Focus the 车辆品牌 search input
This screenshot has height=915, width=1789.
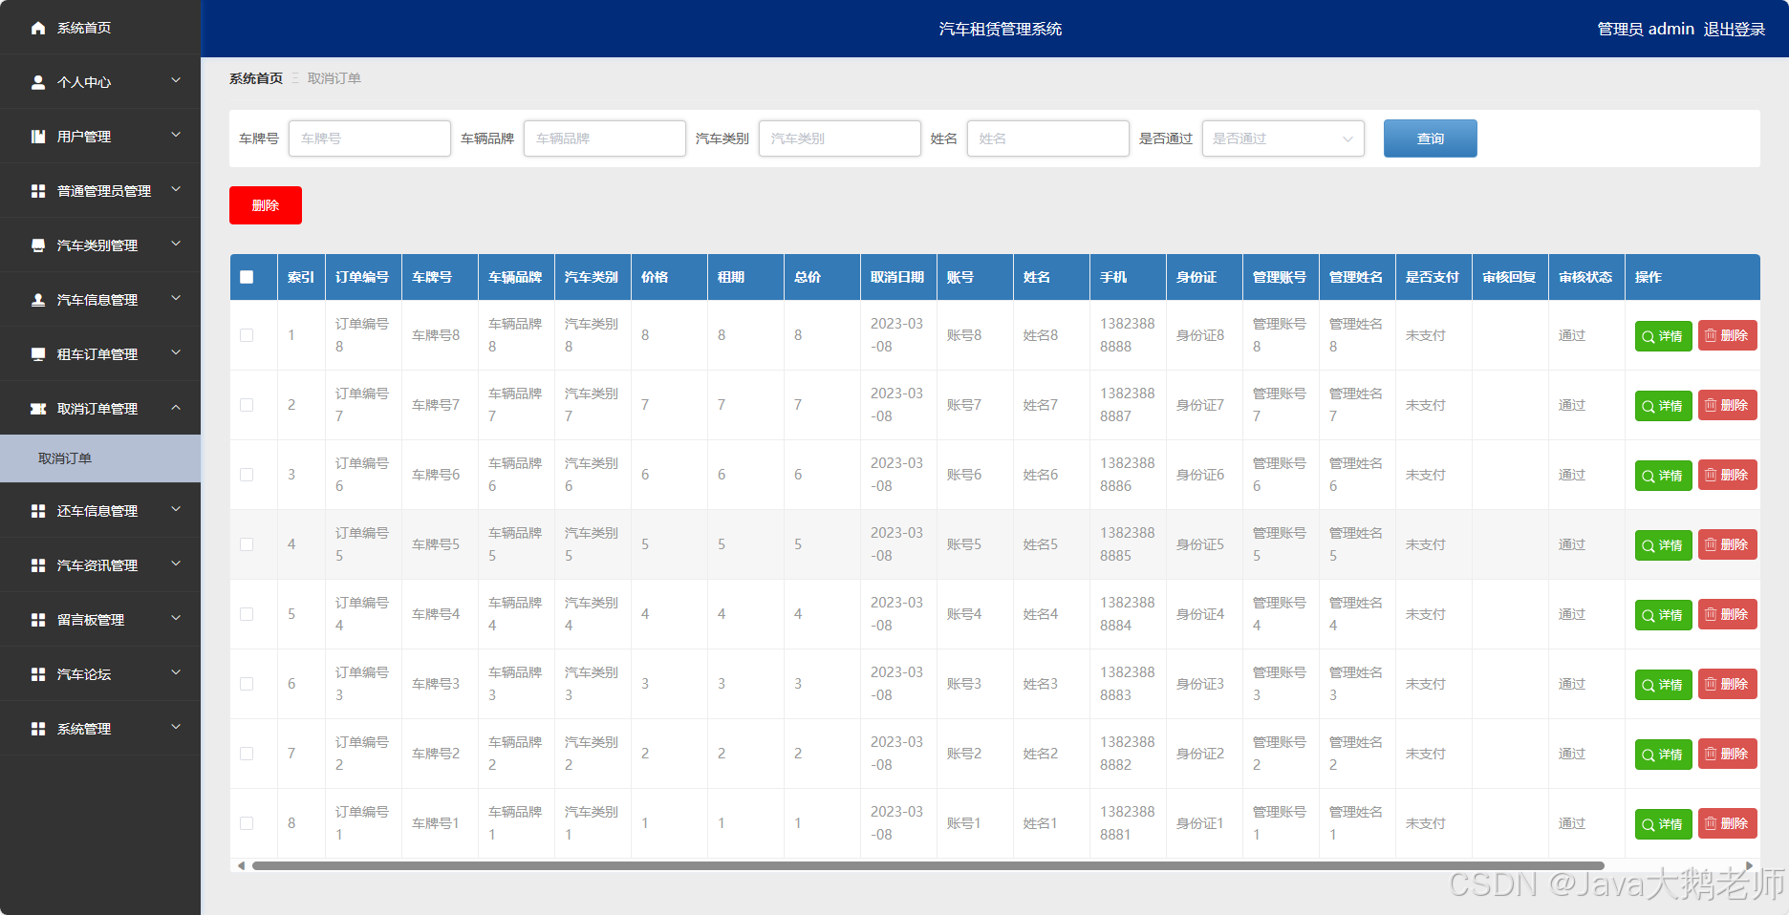[604, 138]
